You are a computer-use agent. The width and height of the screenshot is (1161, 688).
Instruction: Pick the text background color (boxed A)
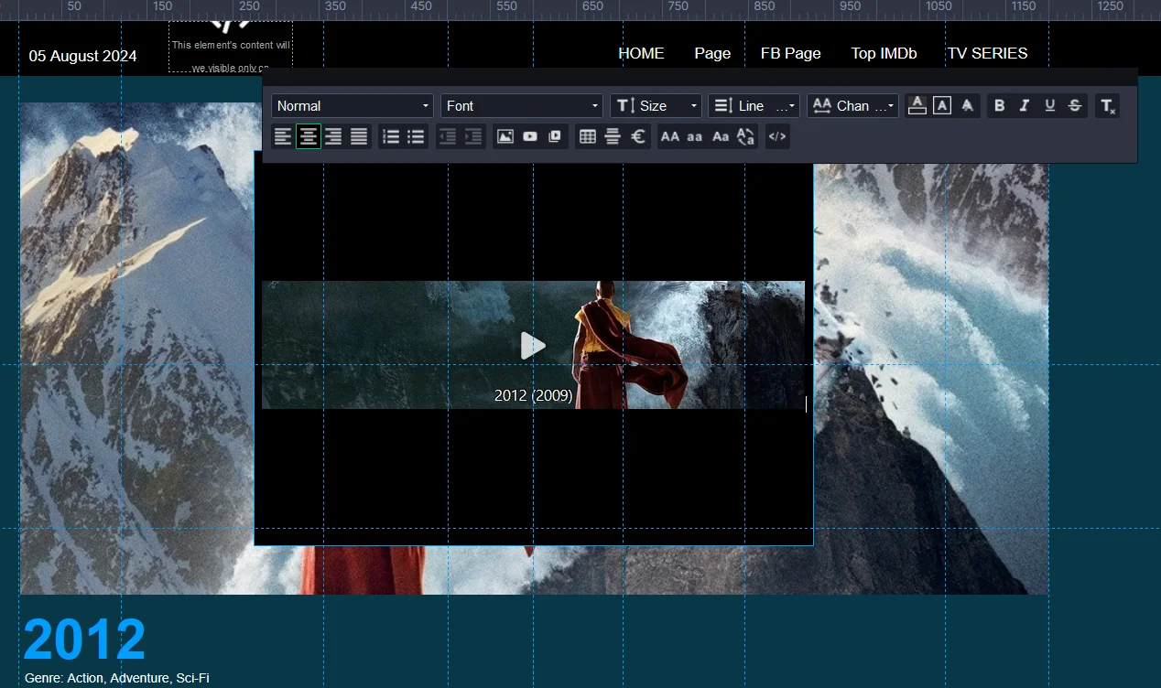[942, 106]
